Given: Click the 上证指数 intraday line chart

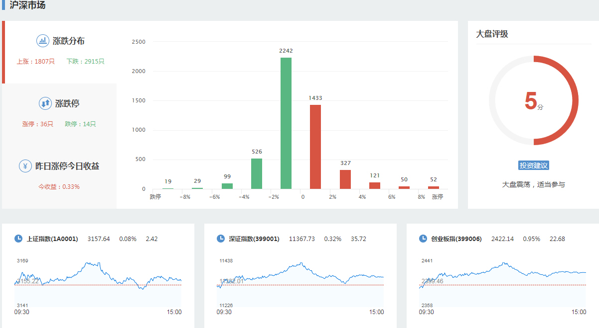Looking at the screenshot, I should (99, 283).
